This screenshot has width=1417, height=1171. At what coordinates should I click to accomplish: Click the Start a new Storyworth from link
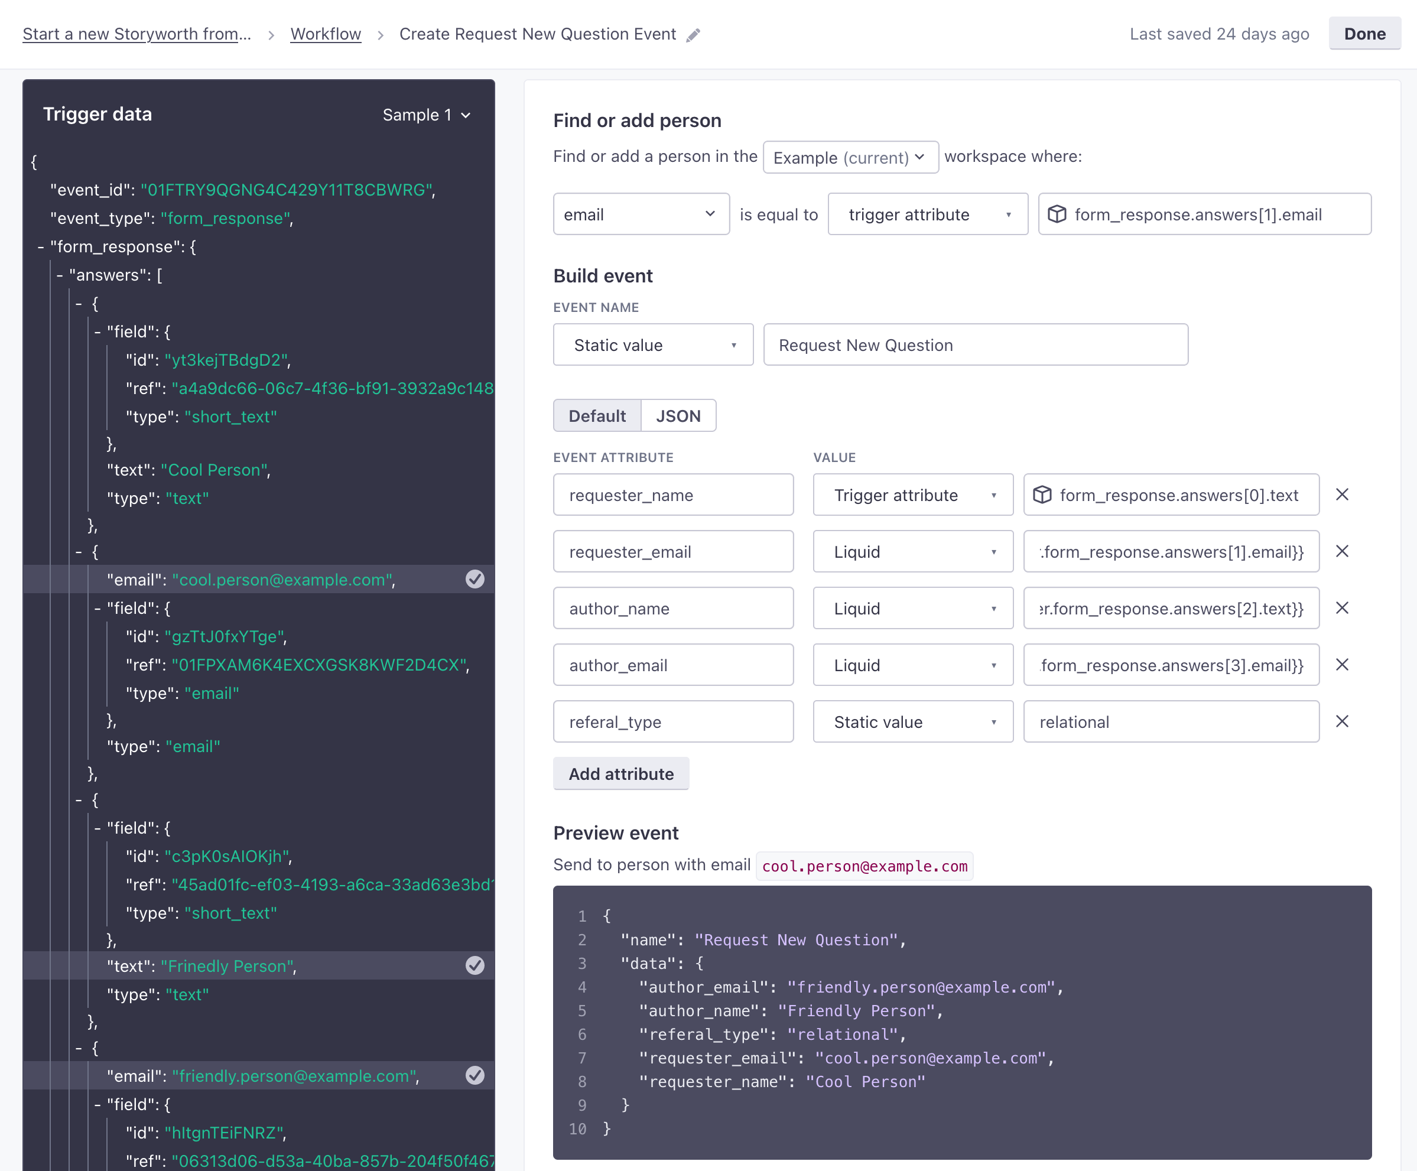pos(139,33)
